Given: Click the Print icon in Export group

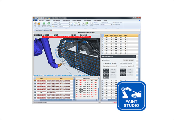Looking at the screenshot, I should pos(83,23).
